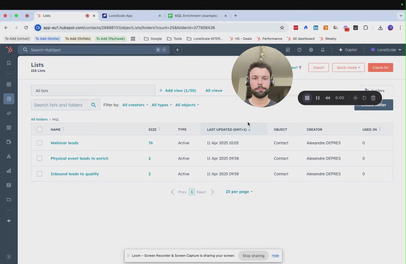
Task: Open the Automation sidebar icon
Action: pos(9,156)
